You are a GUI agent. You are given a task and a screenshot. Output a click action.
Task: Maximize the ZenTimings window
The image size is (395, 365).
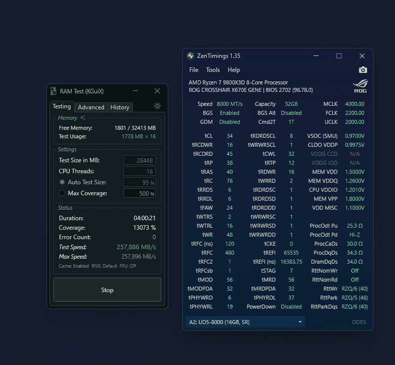coord(339,55)
